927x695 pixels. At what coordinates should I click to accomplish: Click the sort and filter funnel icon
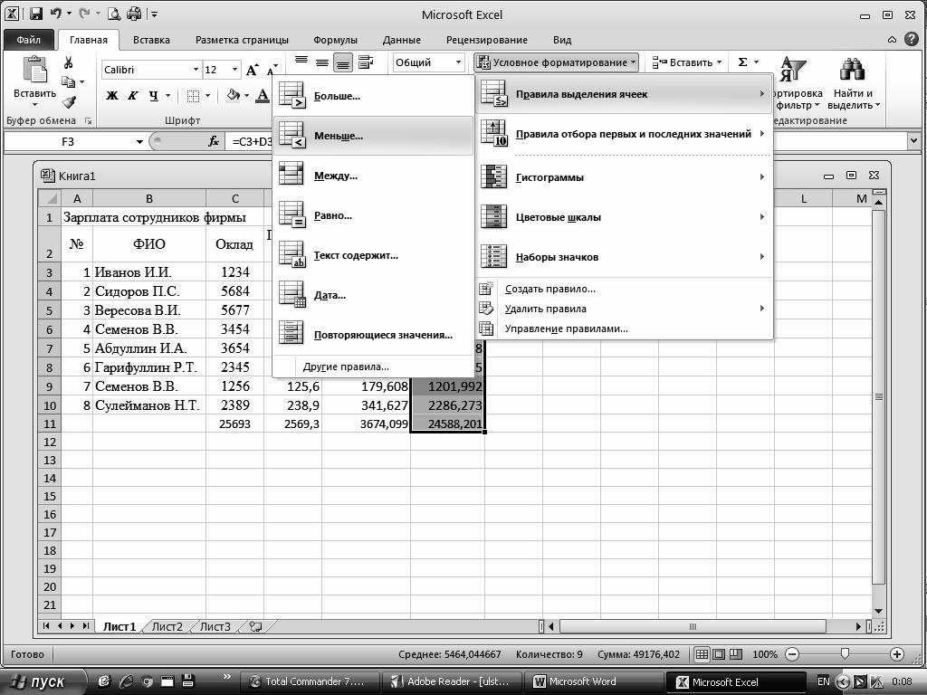point(792,69)
